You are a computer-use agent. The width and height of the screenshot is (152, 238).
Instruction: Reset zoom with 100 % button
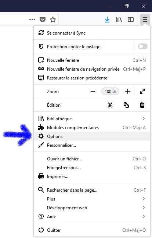pos(110,91)
